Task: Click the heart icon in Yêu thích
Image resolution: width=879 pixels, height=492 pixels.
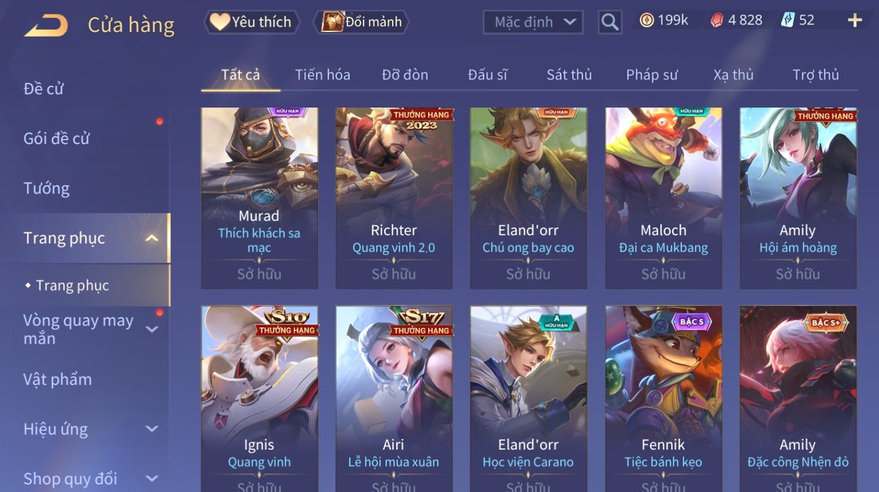Action: [219, 22]
